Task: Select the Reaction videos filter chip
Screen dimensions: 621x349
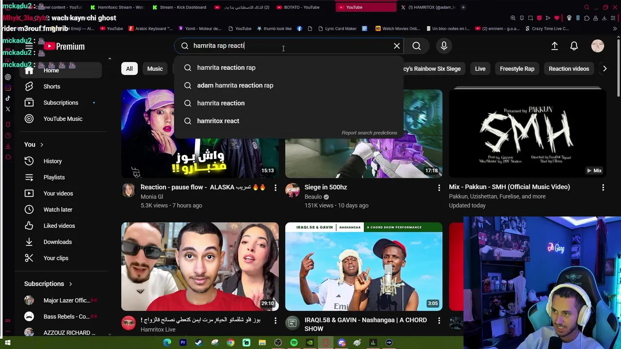Action: click(x=569, y=69)
